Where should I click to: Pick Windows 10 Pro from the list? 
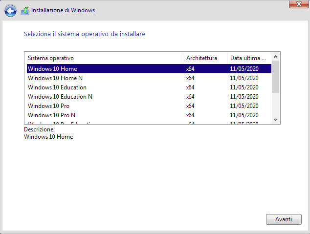pyautogui.click(x=149, y=106)
